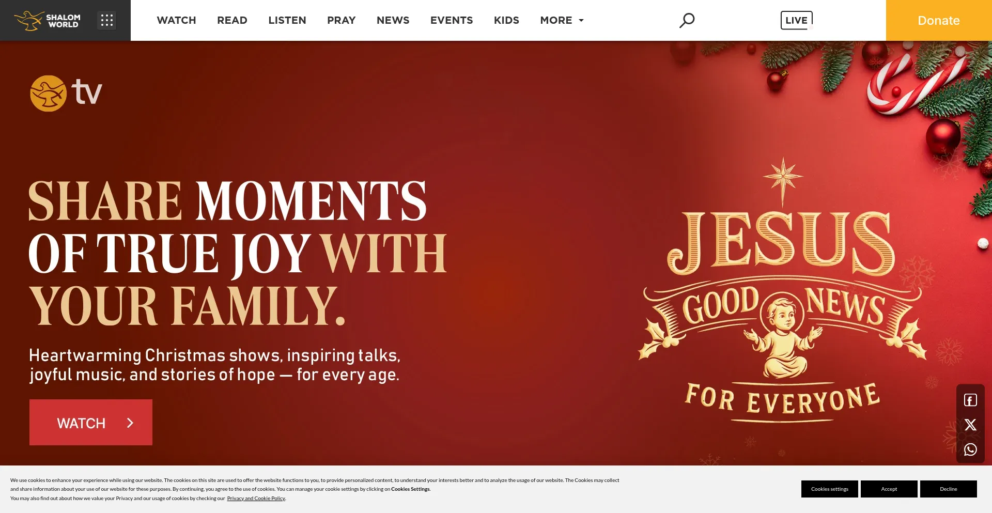
Task: Click the orange Donate button
Action: point(939,20)
